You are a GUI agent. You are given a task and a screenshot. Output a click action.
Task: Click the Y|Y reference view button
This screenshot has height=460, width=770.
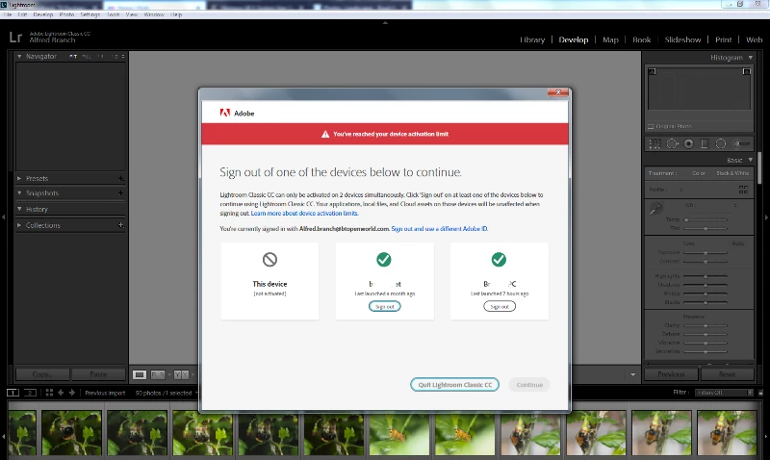tap(181, 374)
